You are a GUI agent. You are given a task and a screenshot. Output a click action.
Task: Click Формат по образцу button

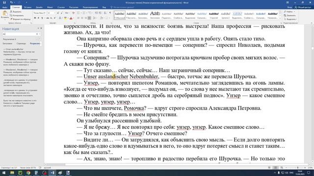20,19
